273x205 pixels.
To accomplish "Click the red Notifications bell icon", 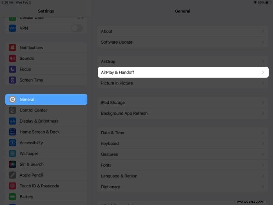I will click(x=12, y=48).
